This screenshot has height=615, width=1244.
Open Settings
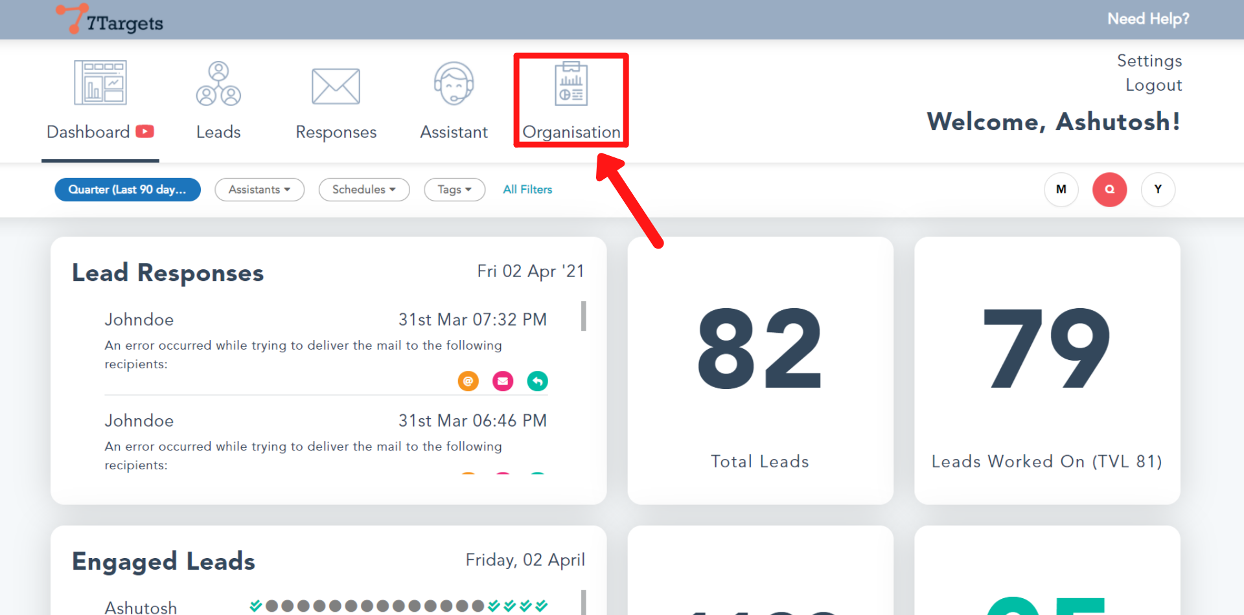pos(1149,61)
